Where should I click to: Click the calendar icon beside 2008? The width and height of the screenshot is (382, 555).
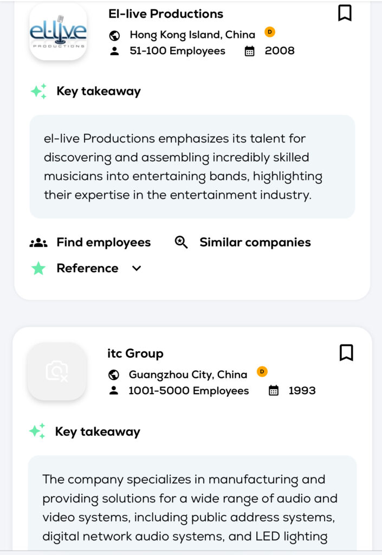click(249, 51)
